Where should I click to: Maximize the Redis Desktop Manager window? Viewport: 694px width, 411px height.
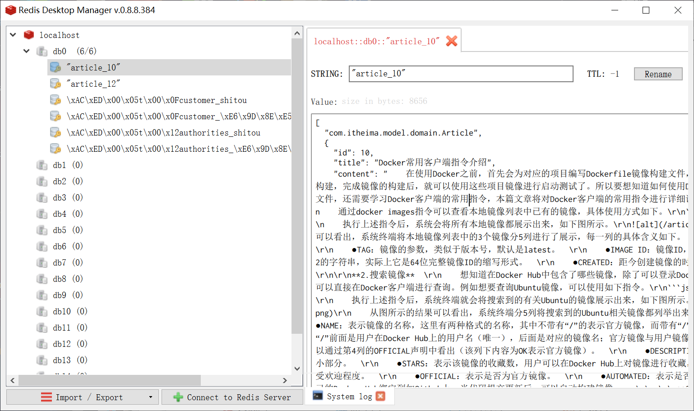646,10
